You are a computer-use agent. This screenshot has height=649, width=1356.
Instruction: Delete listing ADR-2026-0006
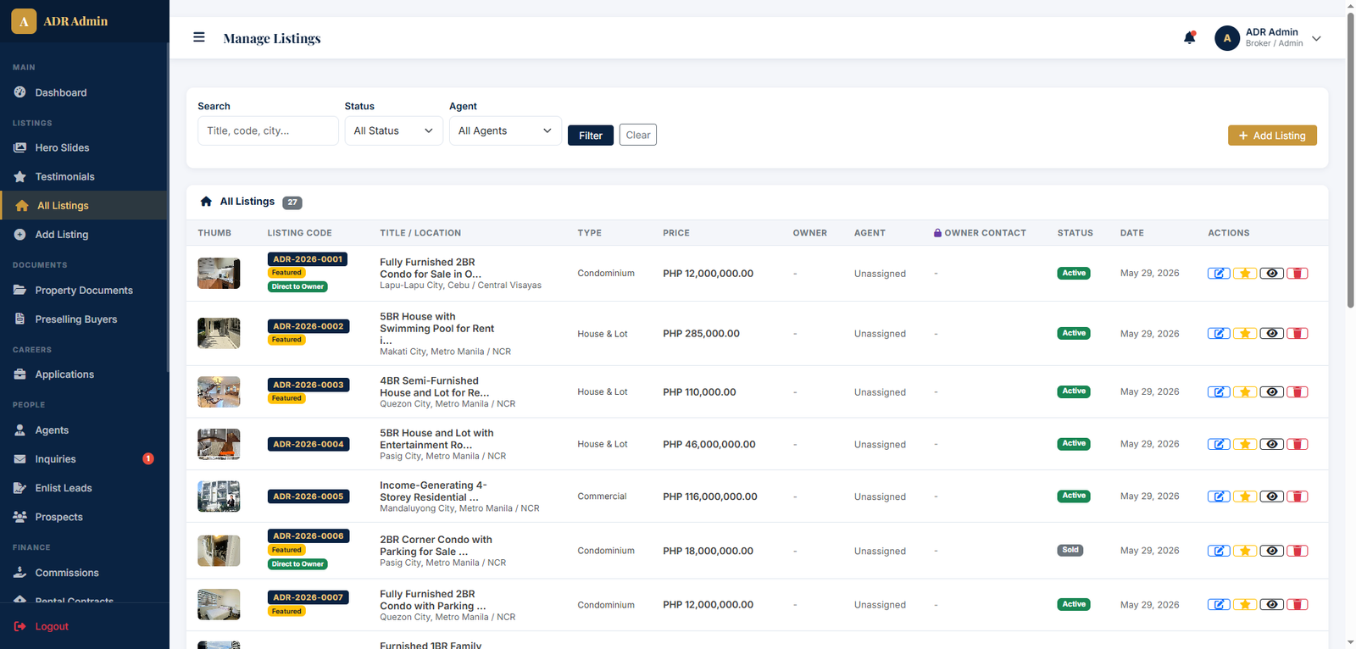1298,551
